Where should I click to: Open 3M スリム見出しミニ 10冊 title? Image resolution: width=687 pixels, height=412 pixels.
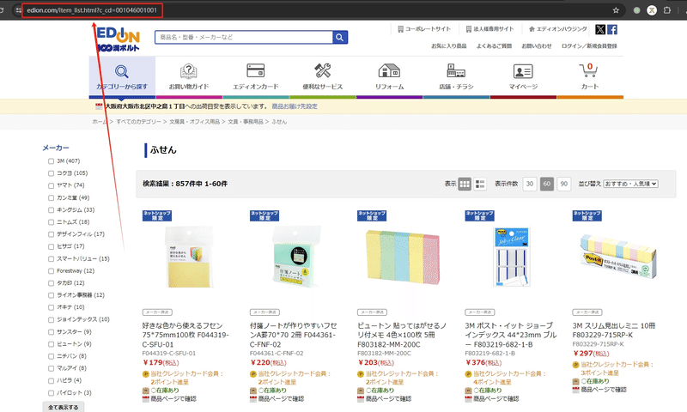click(x=614, y=330)
